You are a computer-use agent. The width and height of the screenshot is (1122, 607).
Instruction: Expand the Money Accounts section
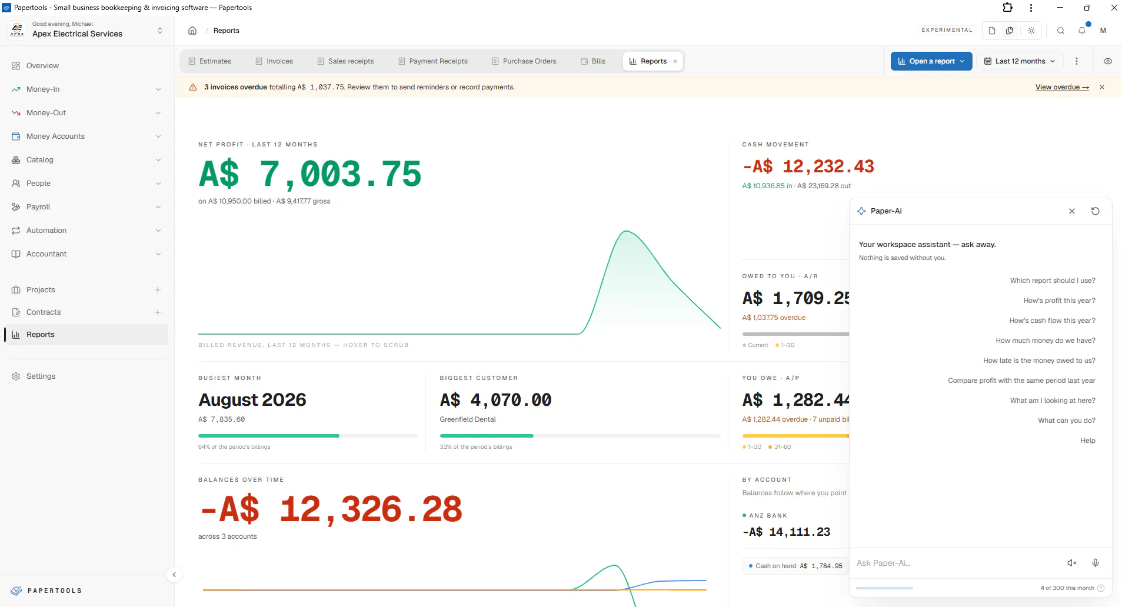(x=86, y=136)
